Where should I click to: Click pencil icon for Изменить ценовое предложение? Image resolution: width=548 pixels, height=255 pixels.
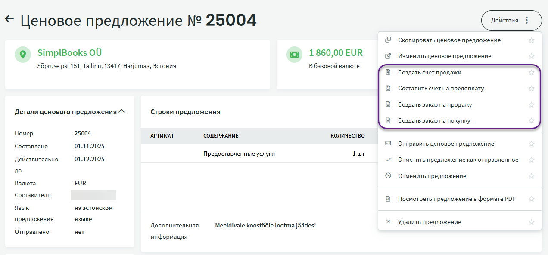click(x=388, y=56)
